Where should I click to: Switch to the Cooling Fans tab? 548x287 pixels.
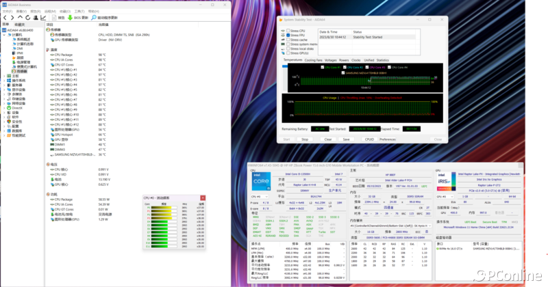tap(314, 60)
